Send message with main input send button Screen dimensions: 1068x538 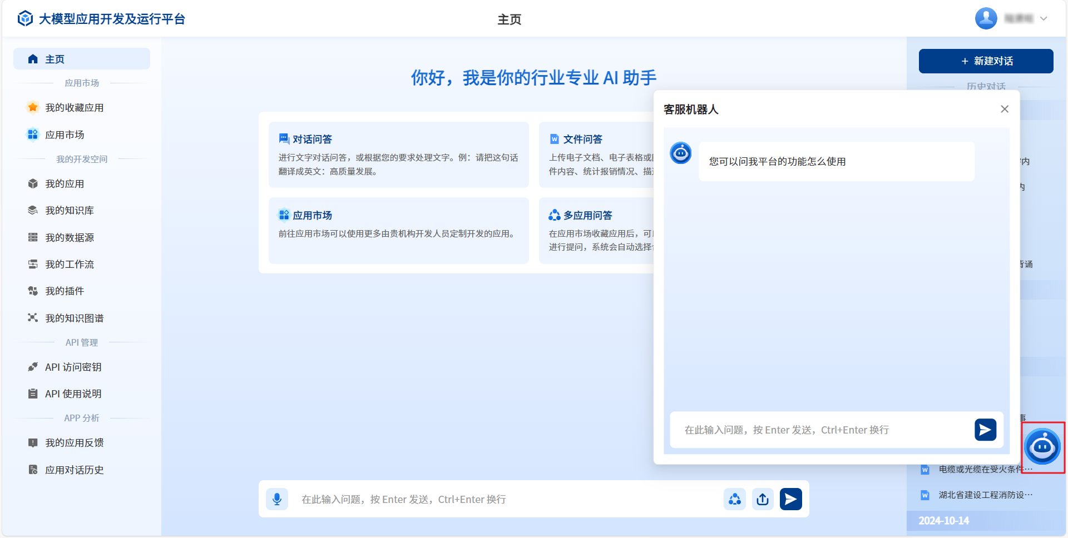[x=790, y=499]
